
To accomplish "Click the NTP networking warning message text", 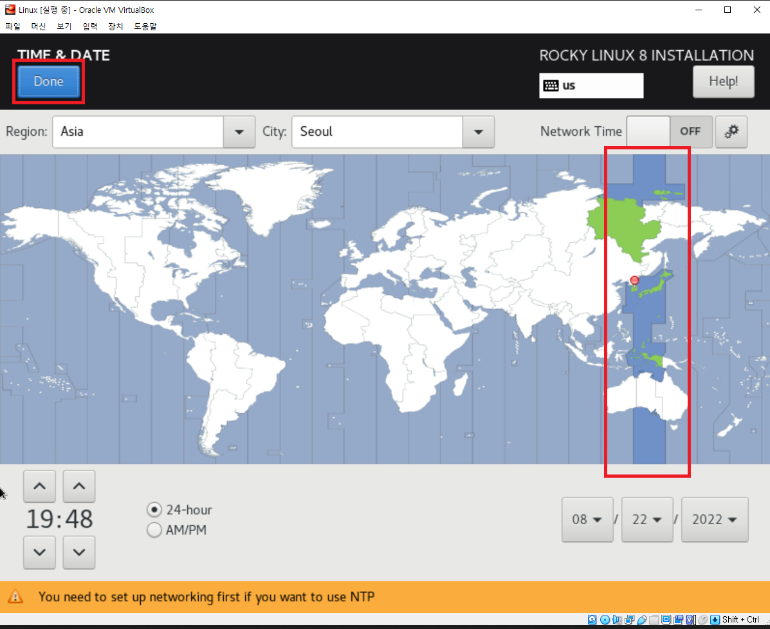I will pyautogui.click(x=206, y=597).
